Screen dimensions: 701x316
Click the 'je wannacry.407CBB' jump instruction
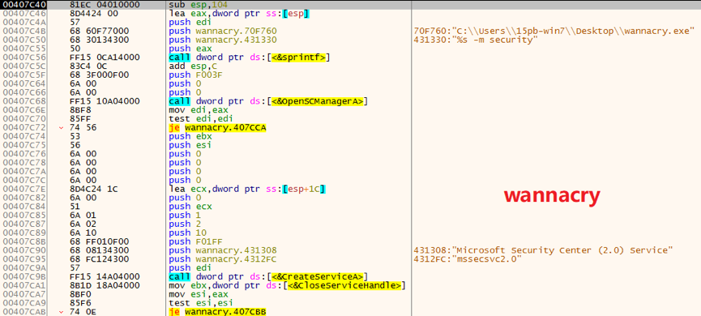coord(218,311)
